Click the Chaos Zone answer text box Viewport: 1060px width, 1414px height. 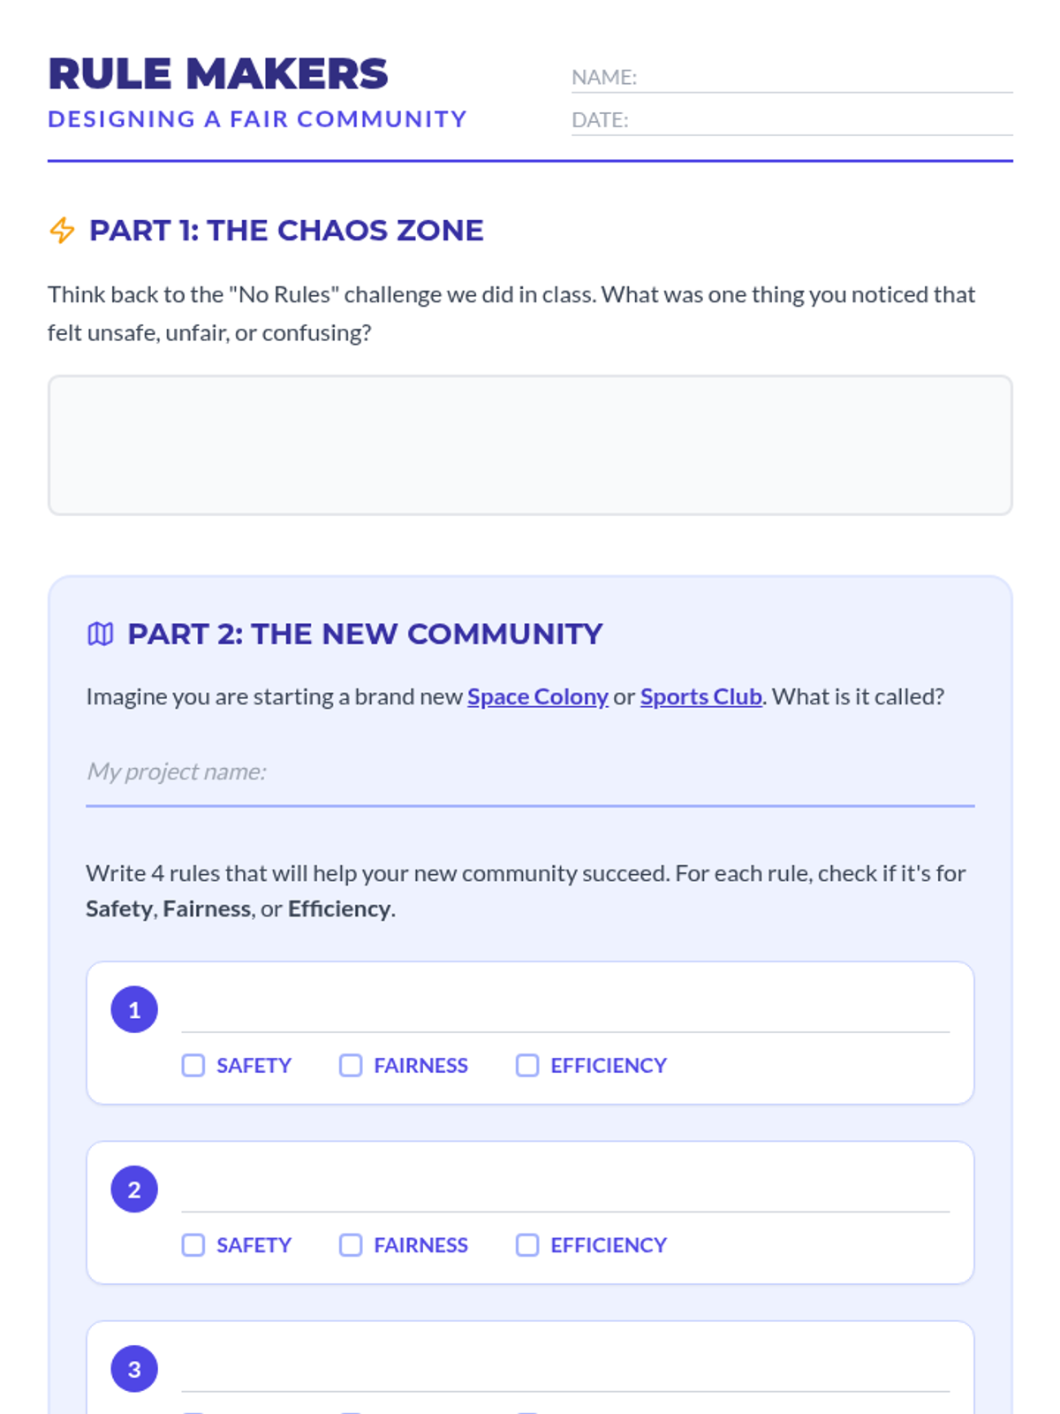(530, 445)
